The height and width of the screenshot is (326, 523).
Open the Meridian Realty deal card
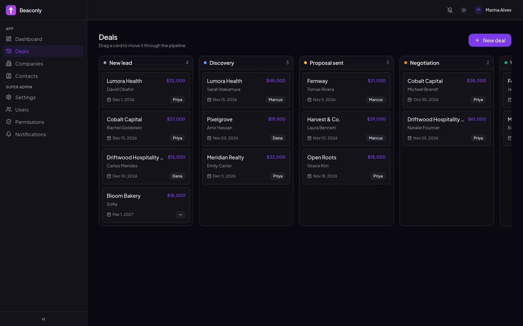246,167
